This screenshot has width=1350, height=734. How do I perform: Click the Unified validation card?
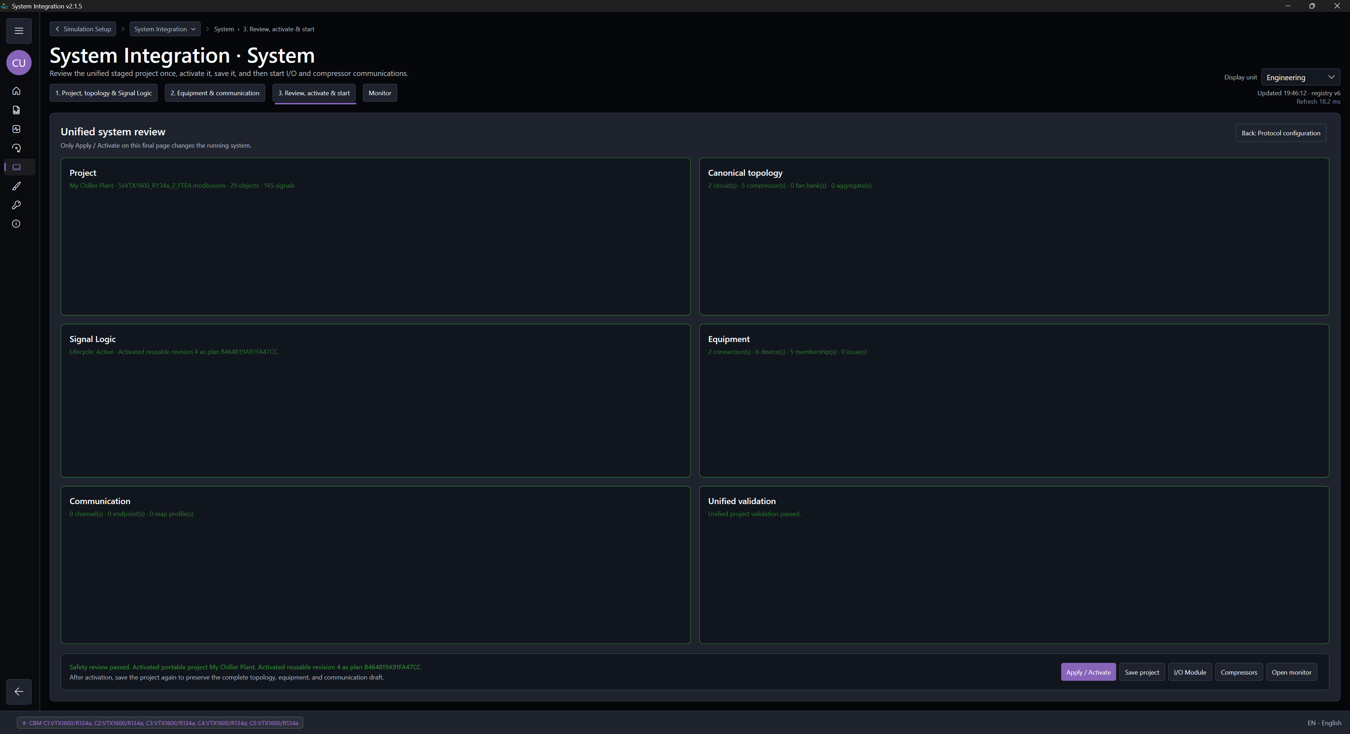[x=1014, y=565]
